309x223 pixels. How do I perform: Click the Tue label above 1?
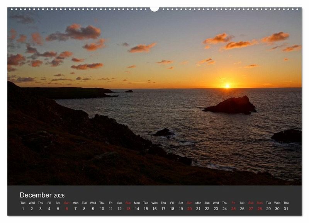[23, 203]
